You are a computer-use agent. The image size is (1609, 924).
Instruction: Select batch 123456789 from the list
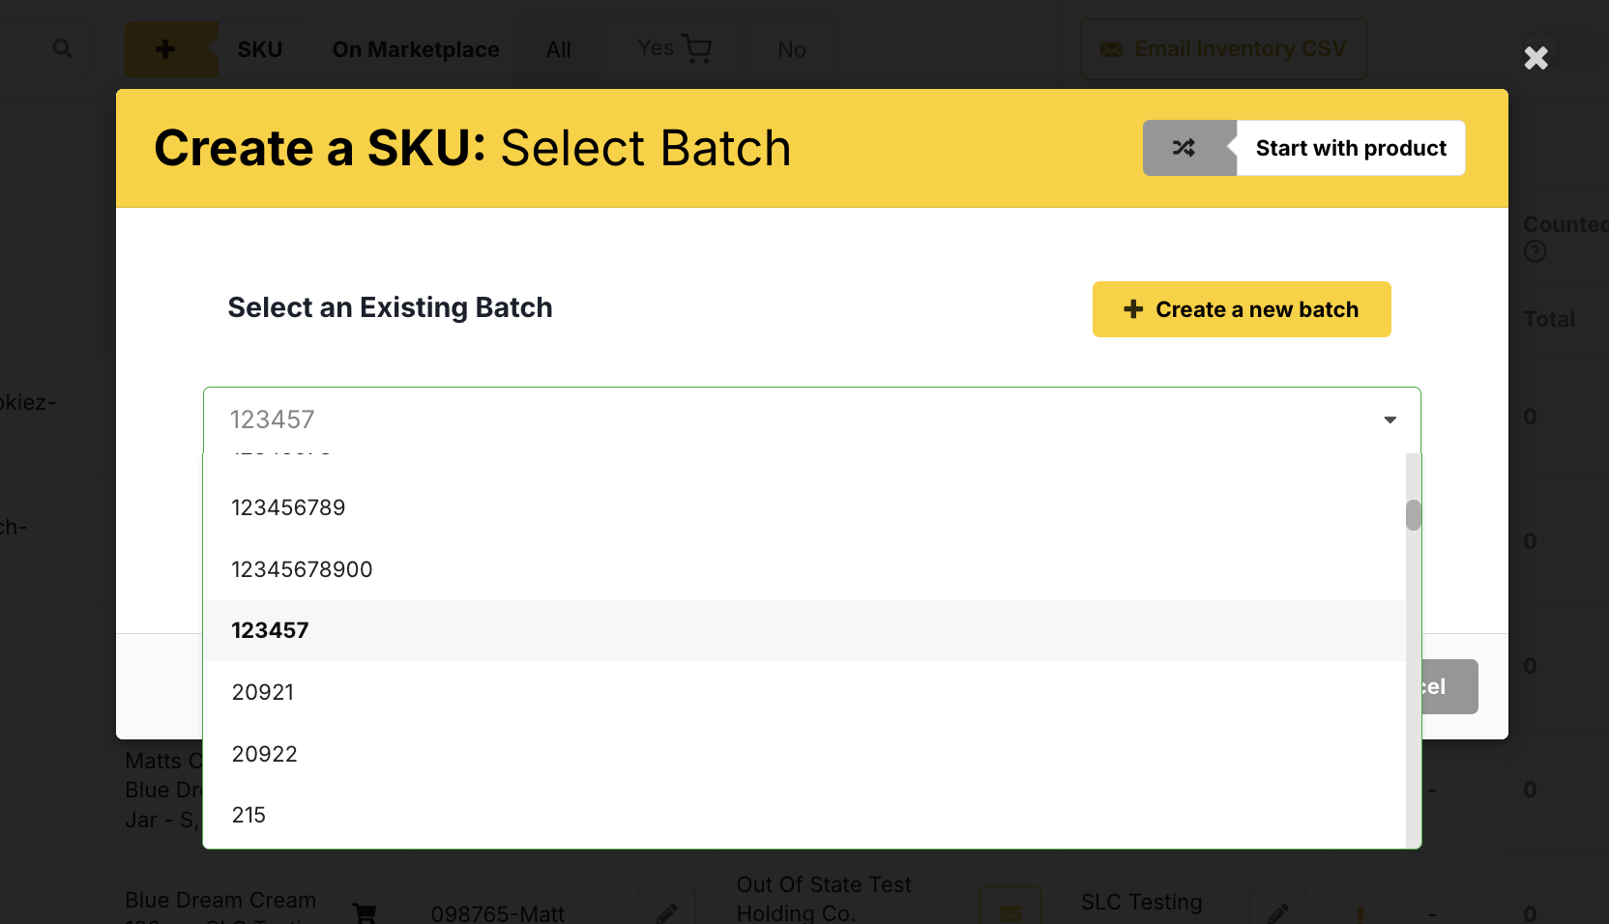[x=288, y=507]
